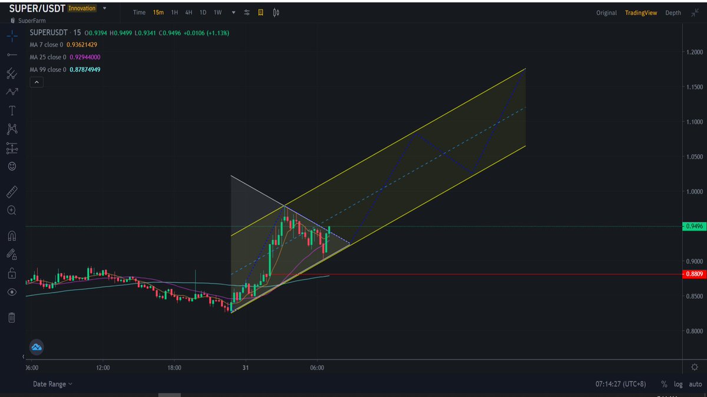Click the 18:00 time axis label
Viewport: 707px width, 397px height.
pos(174,367)
